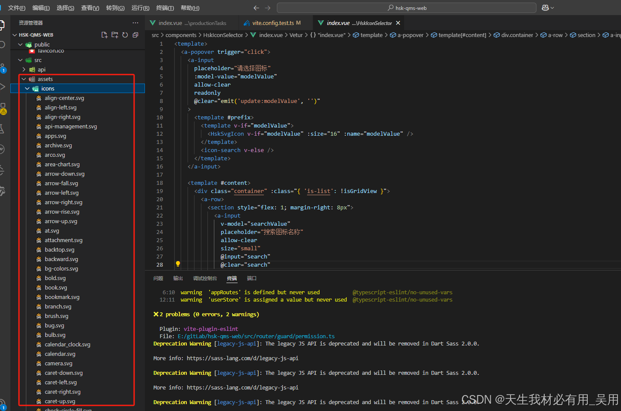The height and width of the screenshot is (411, 621).
Task: Switch to the 端口 panel tab
Action: 251,278
